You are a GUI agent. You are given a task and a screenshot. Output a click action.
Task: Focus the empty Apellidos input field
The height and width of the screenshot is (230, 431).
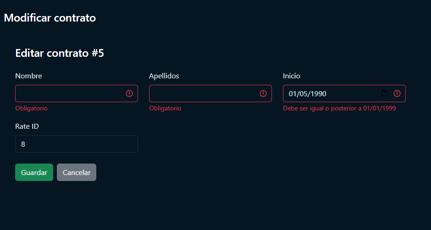click(203, 93)
